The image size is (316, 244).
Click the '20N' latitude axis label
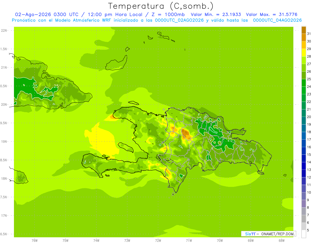click(4, 104)
